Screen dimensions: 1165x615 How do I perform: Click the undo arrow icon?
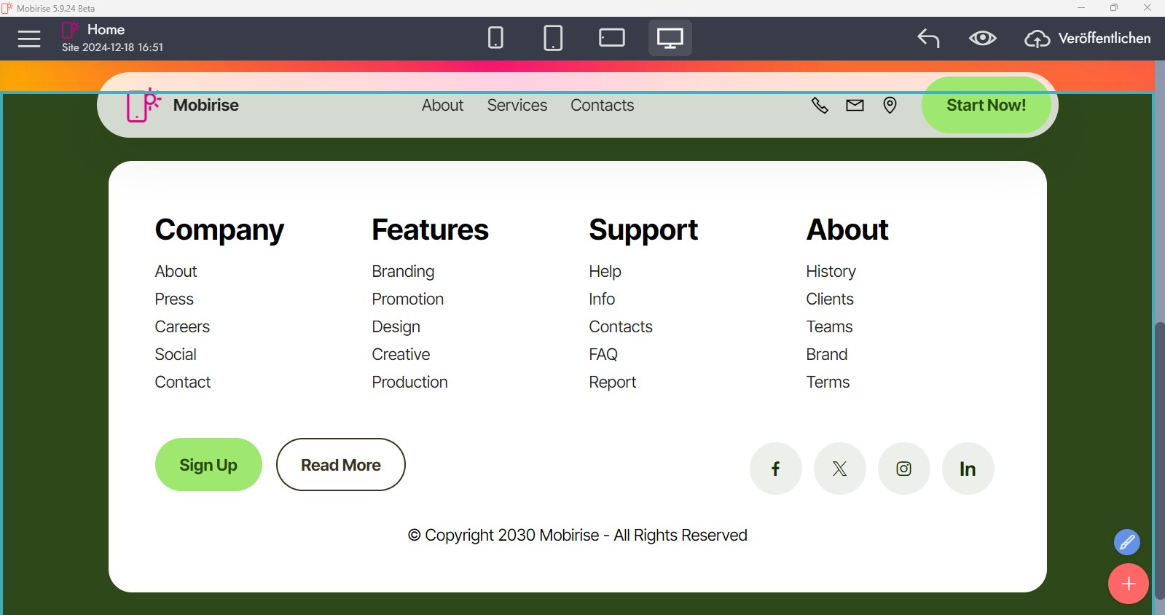point(928,38)
